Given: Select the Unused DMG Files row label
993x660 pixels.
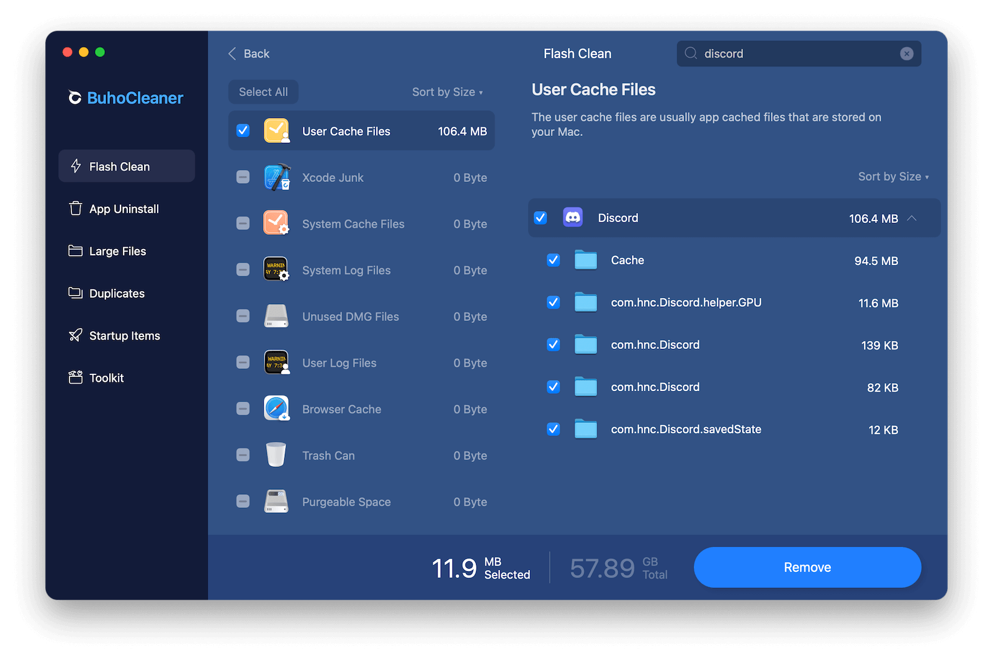Looking at the screenshot, I should [x=351, y=316].
